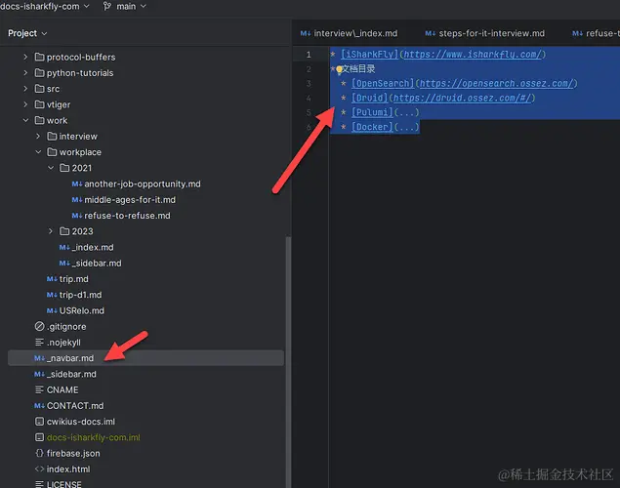Select the interview folder icon
Viewport: 620px width, 488px height.
click(52, 137)
